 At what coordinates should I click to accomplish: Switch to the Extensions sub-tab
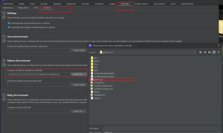(x=8, y=8)
